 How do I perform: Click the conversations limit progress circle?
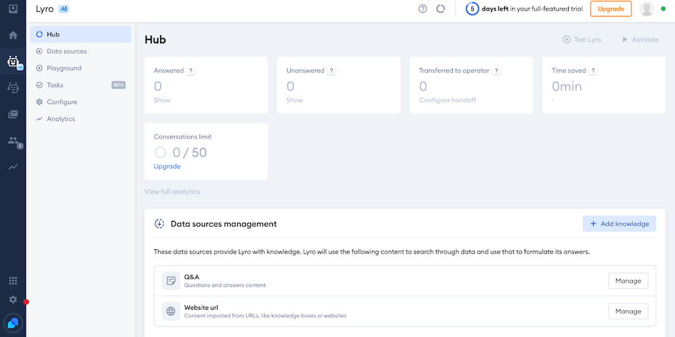pos(160,152)
